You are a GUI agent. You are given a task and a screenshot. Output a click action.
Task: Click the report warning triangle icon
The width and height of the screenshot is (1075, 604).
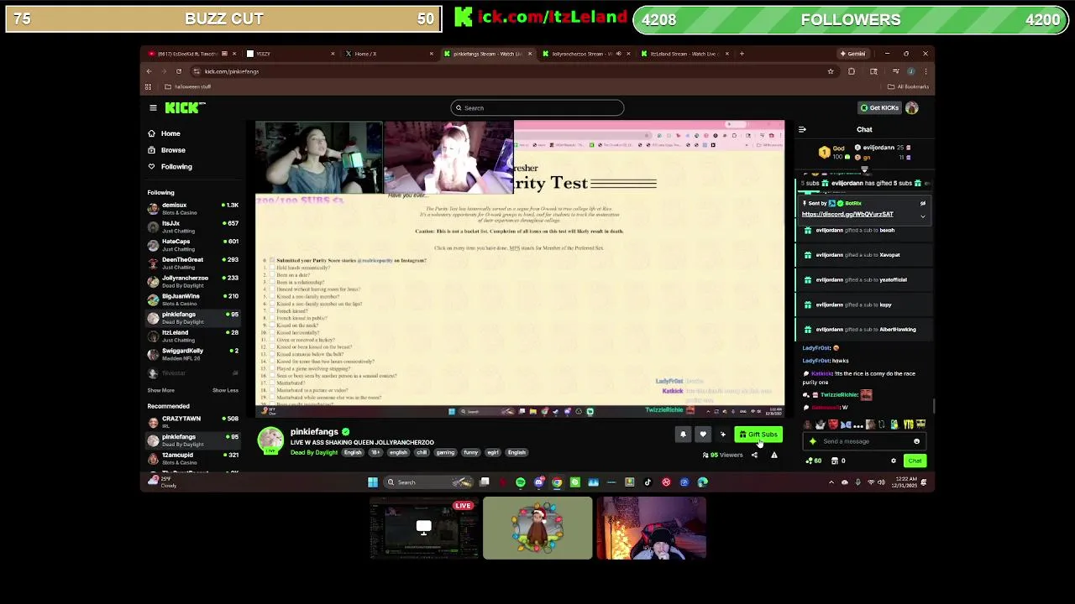tap(773, 455)
